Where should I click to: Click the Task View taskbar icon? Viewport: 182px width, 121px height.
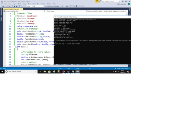click(x=40, y=72)
